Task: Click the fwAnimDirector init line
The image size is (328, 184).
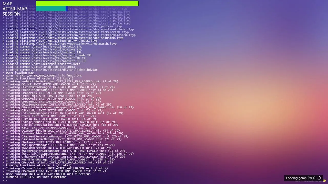Action: (x=57, y=148)
